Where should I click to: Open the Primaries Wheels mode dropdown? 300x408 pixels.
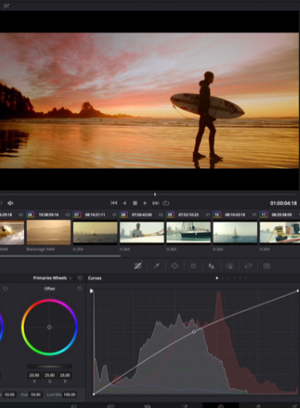(52, 278)
